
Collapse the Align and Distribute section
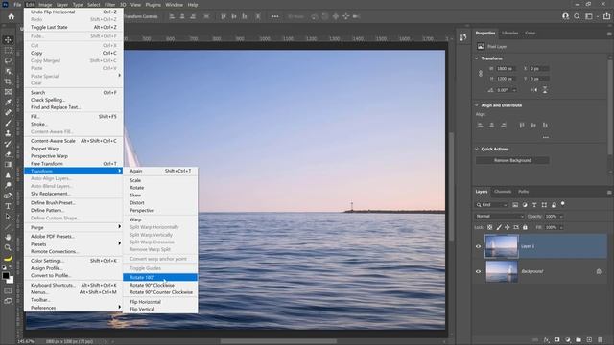tap(477, 105)
